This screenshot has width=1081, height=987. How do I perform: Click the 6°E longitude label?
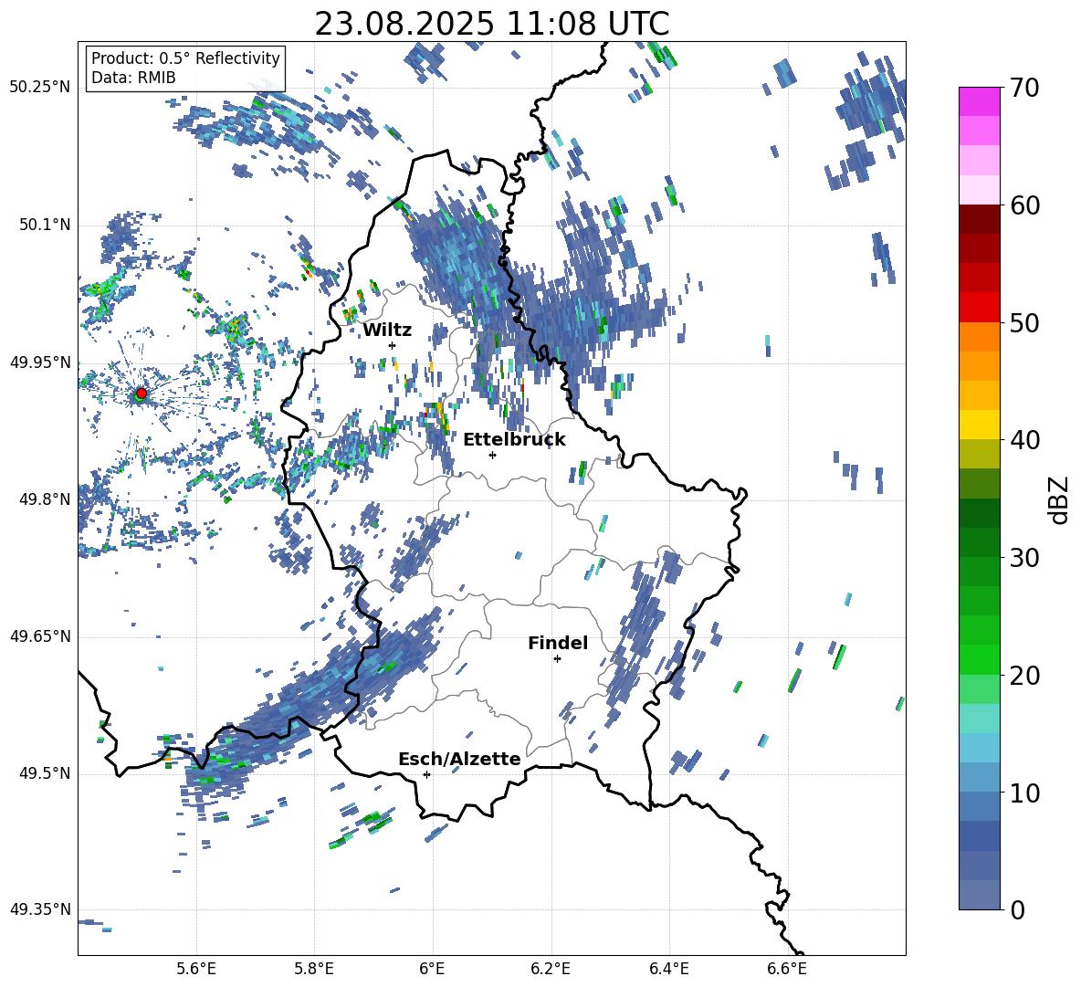[432, 969]
